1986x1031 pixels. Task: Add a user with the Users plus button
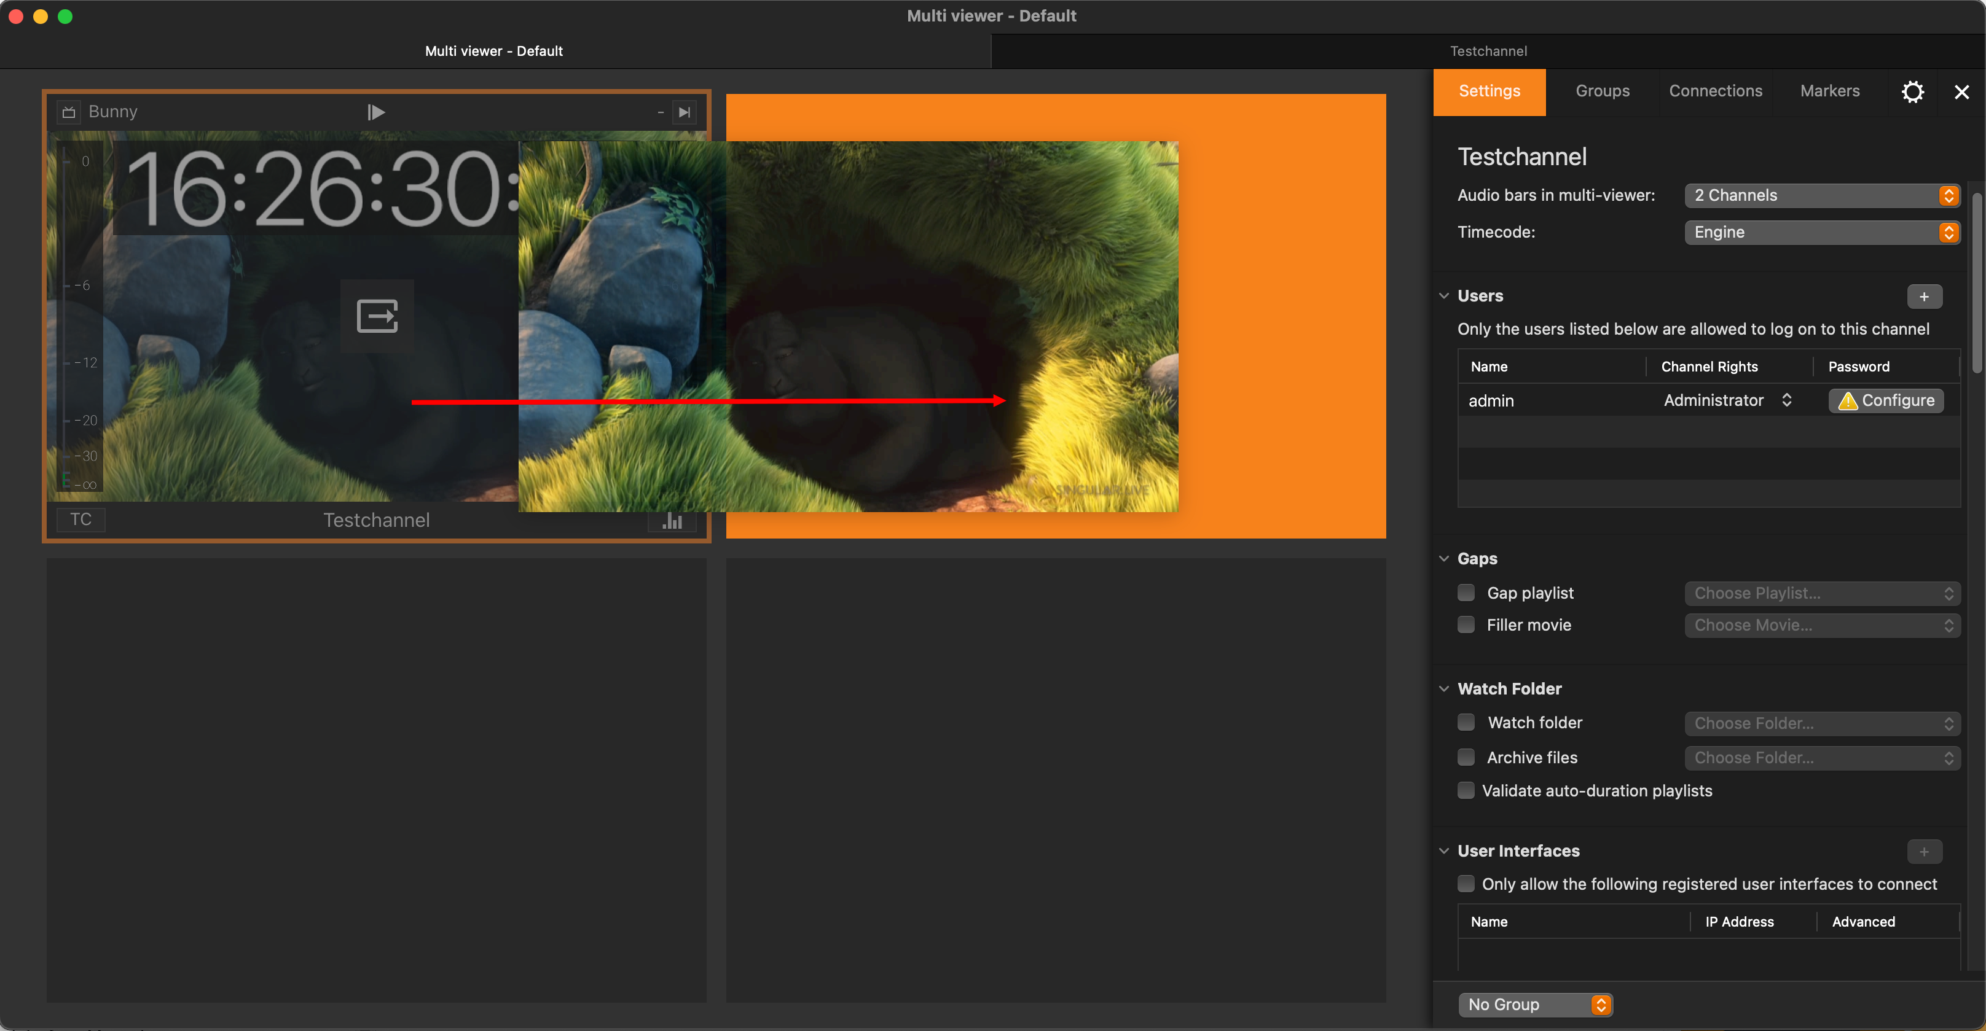pos(1925,297)
